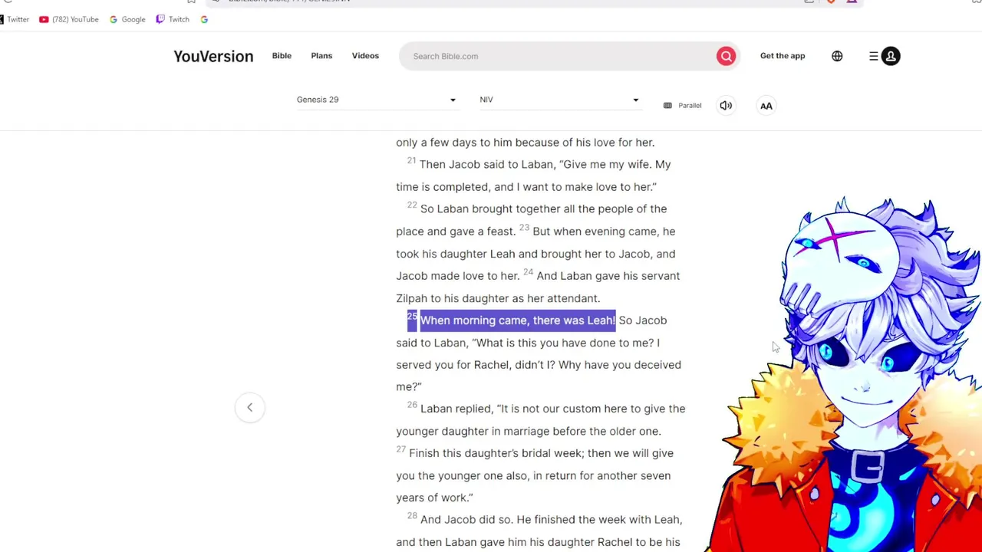Screen dimensions: 982x552
Task: Open the Twitter bookmark
Action: (x=15, y=19)
